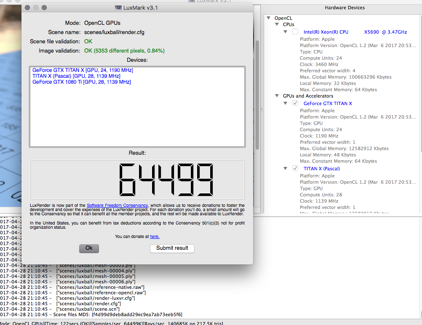The image size is (422, 325).
Task: Click the mesh-00004.ply log line
Action: coord(68,271)
